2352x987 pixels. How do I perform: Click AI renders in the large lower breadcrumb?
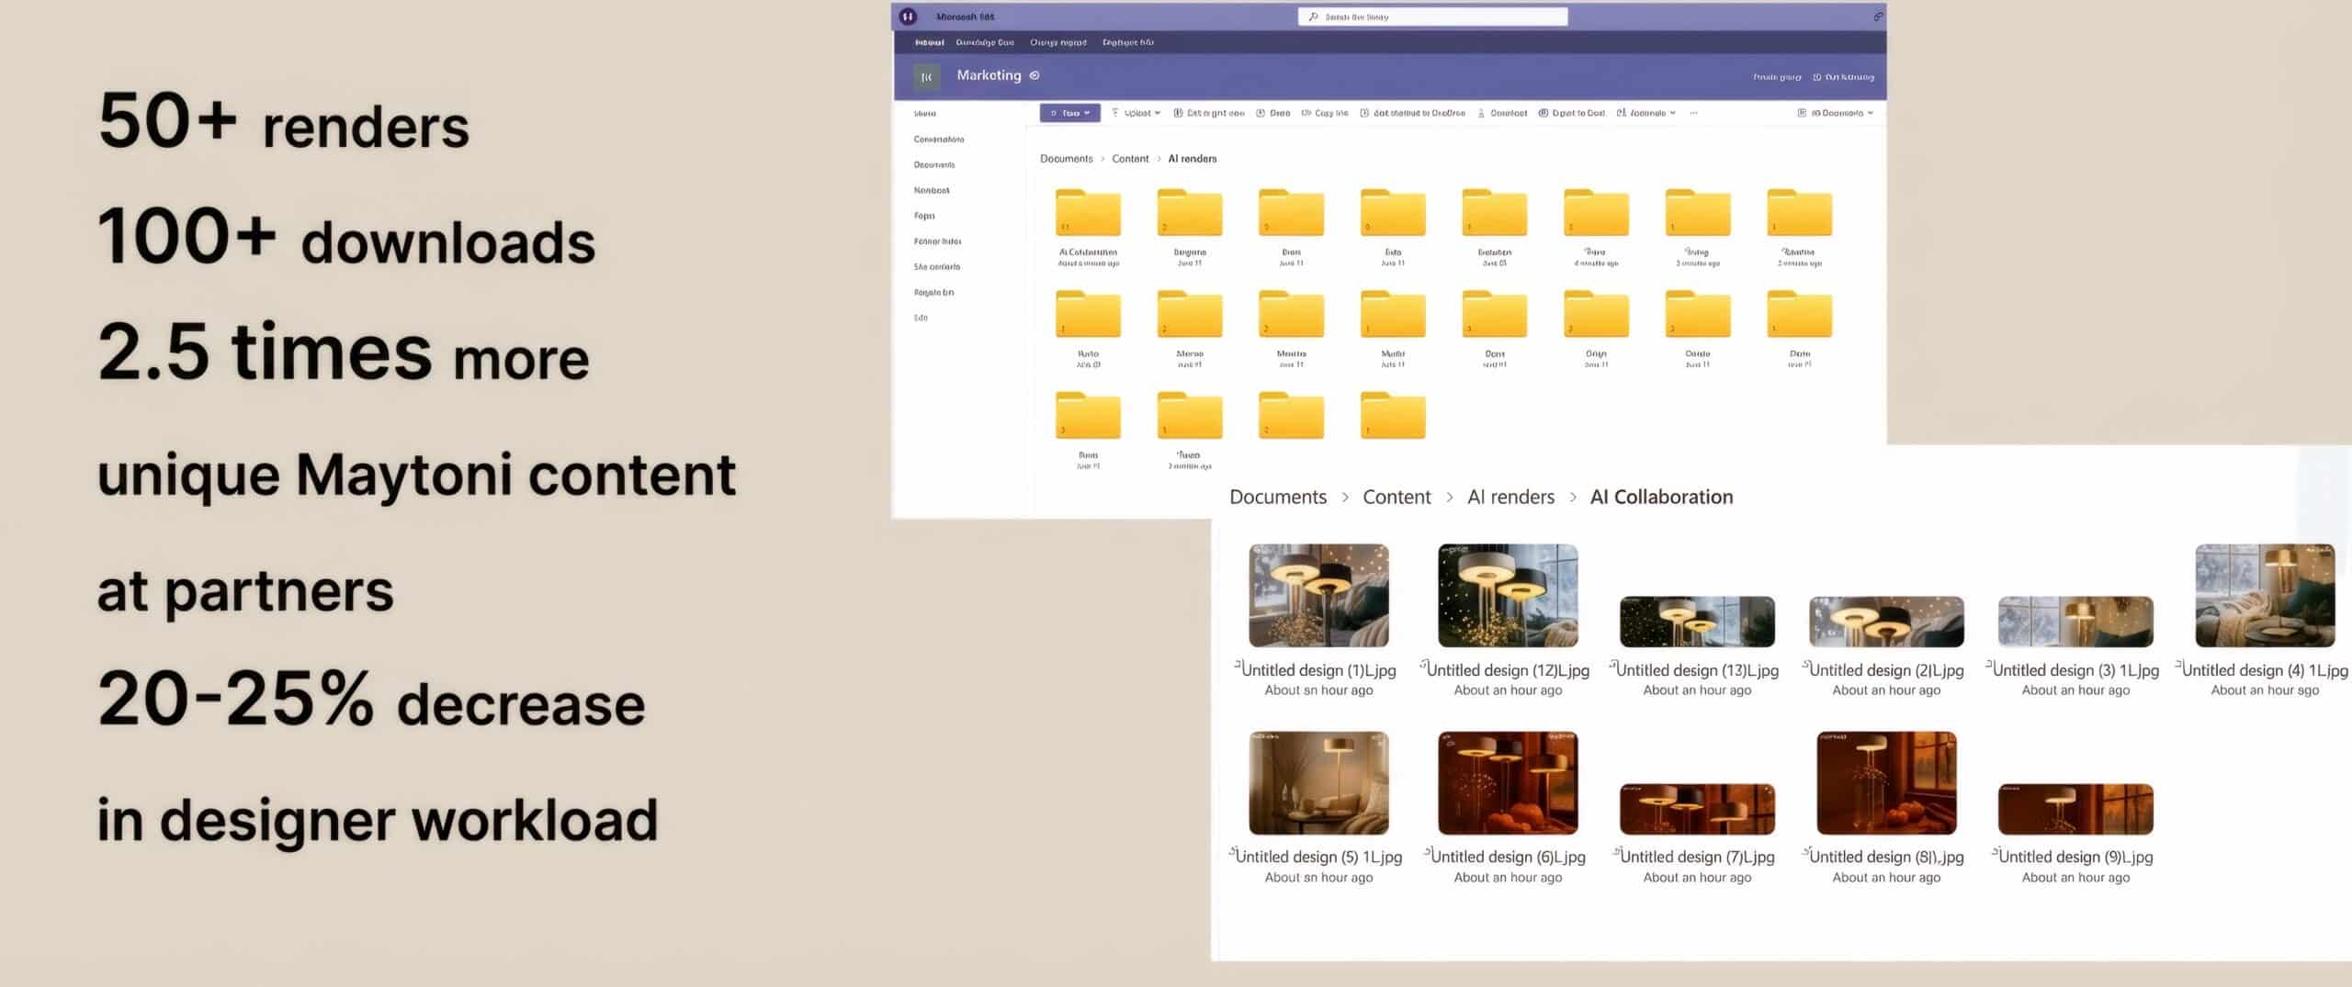click(x=1510, y=497)
